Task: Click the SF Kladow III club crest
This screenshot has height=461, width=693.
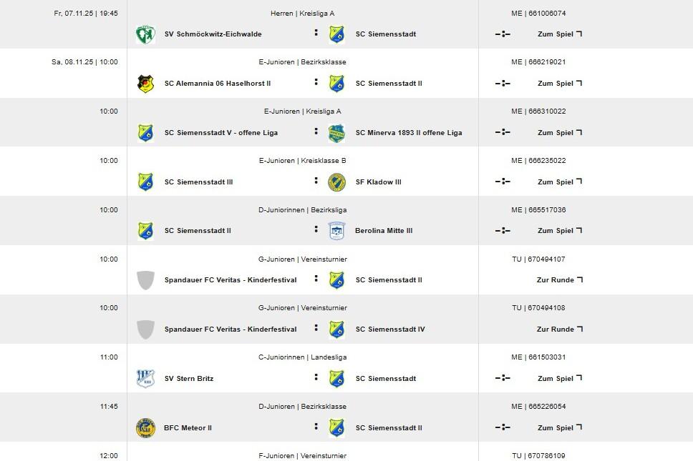Action: click(x=336, y=182)
